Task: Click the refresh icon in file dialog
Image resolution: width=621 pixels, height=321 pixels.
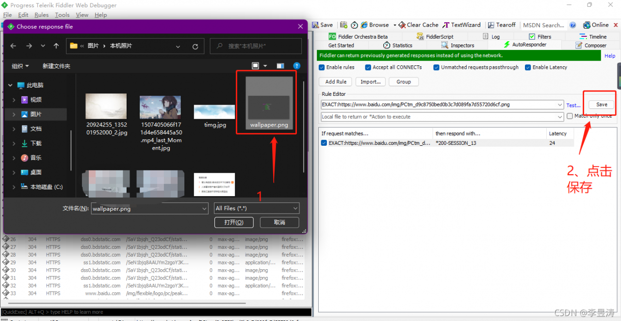Action: coord(195,46)
